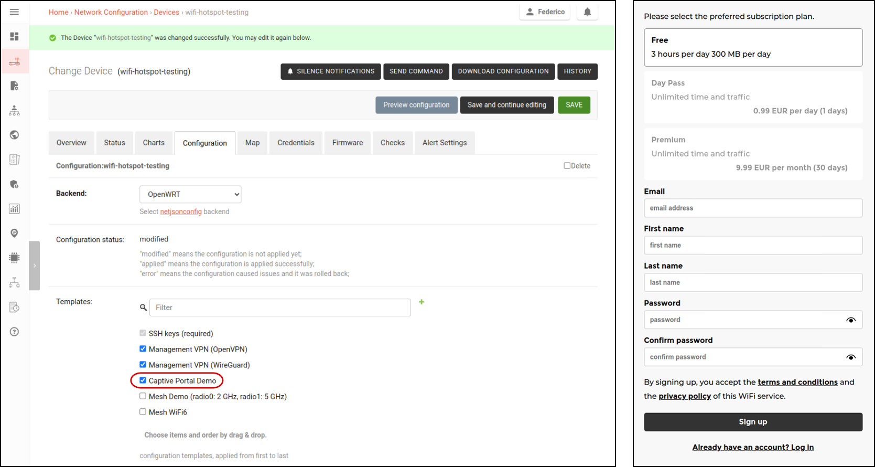Click the Download Configuration button
Screen dimensions: 875x467
point(503,71)
